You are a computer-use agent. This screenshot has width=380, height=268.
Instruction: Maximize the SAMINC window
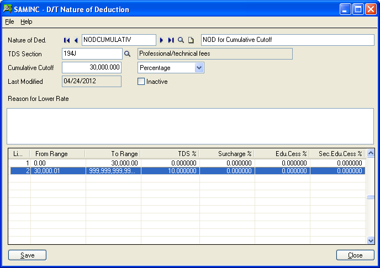pos(358,9)
